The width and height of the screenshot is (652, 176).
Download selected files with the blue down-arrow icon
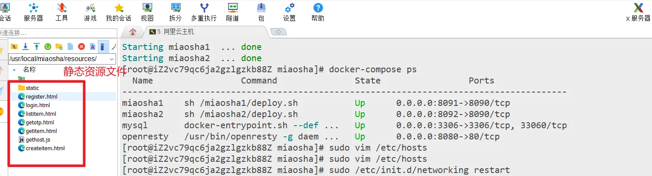tap(25, 46)
